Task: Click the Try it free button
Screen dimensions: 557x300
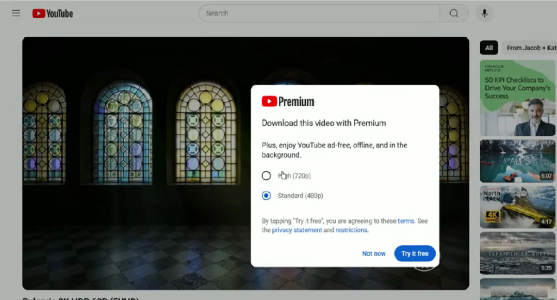Action: coord(415,254)
